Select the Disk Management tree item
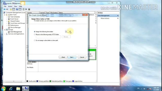This screenshot has height=91, width=162. [16, 32]
